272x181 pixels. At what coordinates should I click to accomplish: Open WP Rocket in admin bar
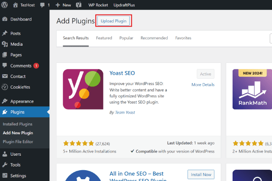[x=98, y=5]
